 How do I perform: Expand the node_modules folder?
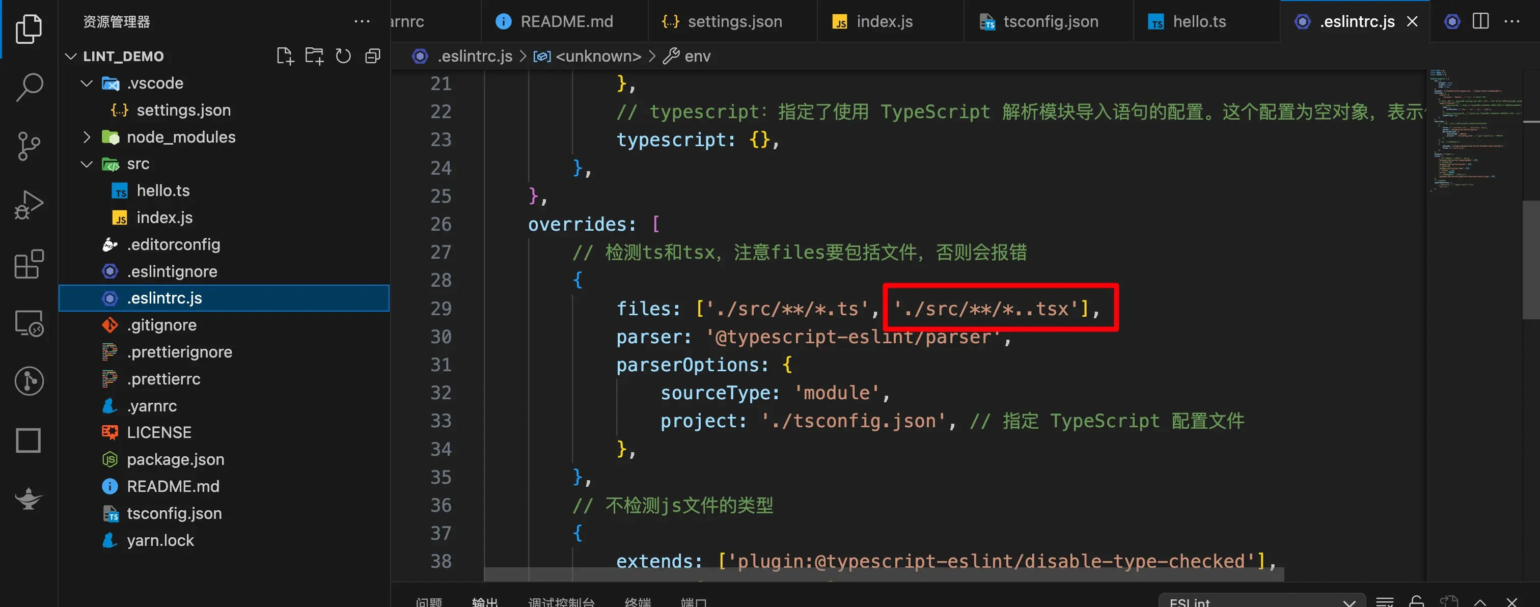pyautogui.click(x=87, y=137)
